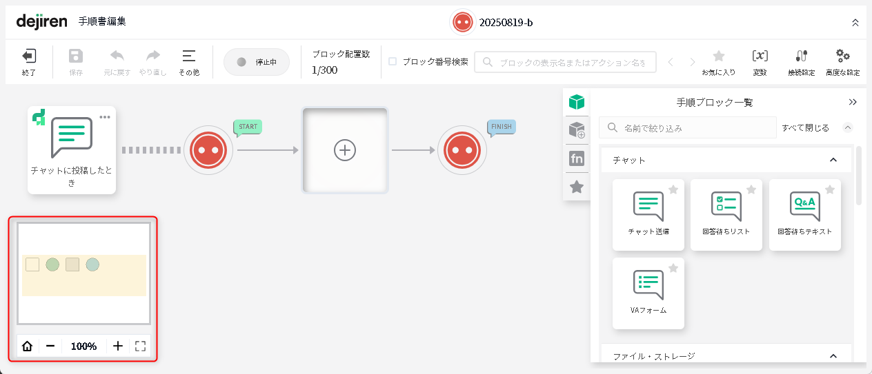The image size is (872, 374).
Task: Select the チャット送信 block
Action: click(648, 214)
